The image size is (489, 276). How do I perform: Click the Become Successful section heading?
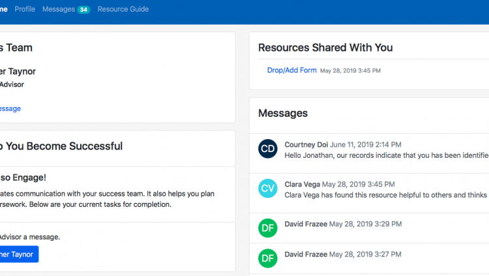(61, 146)
